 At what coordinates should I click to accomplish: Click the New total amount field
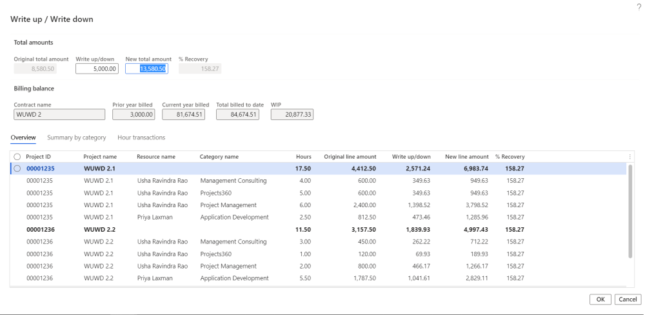pyautogui.click(x=146, y=68)
